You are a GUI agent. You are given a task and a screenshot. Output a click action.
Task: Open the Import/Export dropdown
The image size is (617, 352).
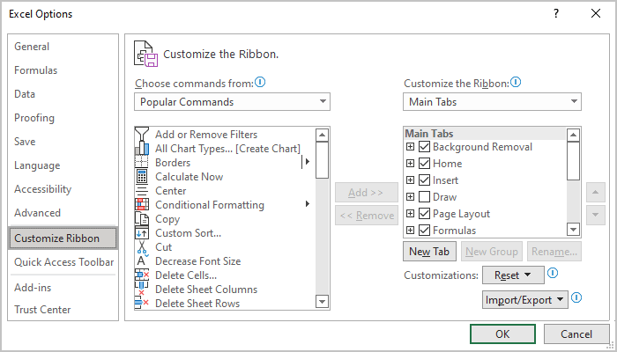coord(525,300)
